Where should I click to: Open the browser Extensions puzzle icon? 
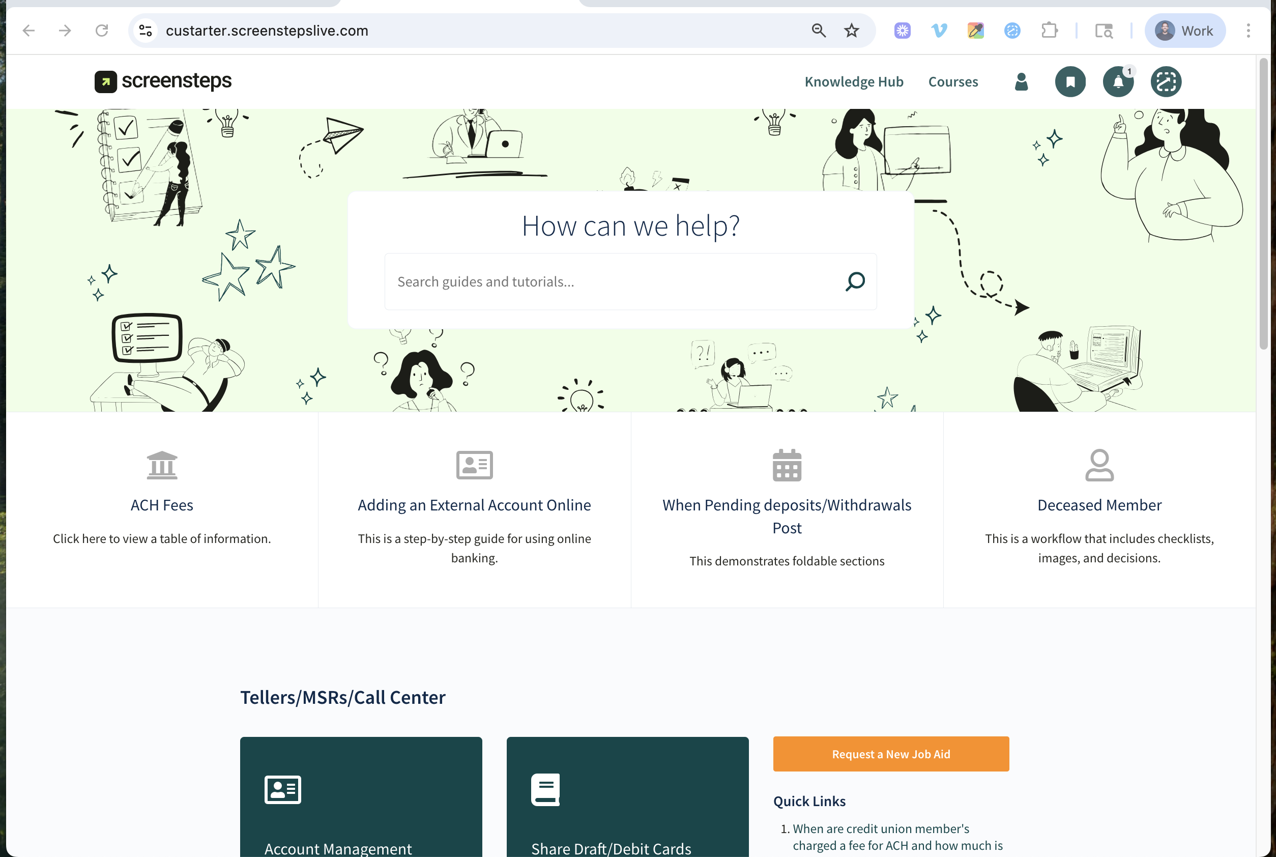1049,31
